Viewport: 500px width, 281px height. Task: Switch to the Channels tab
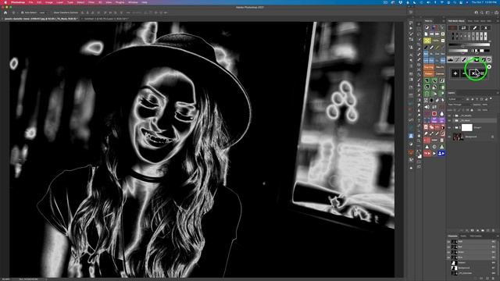452,236
